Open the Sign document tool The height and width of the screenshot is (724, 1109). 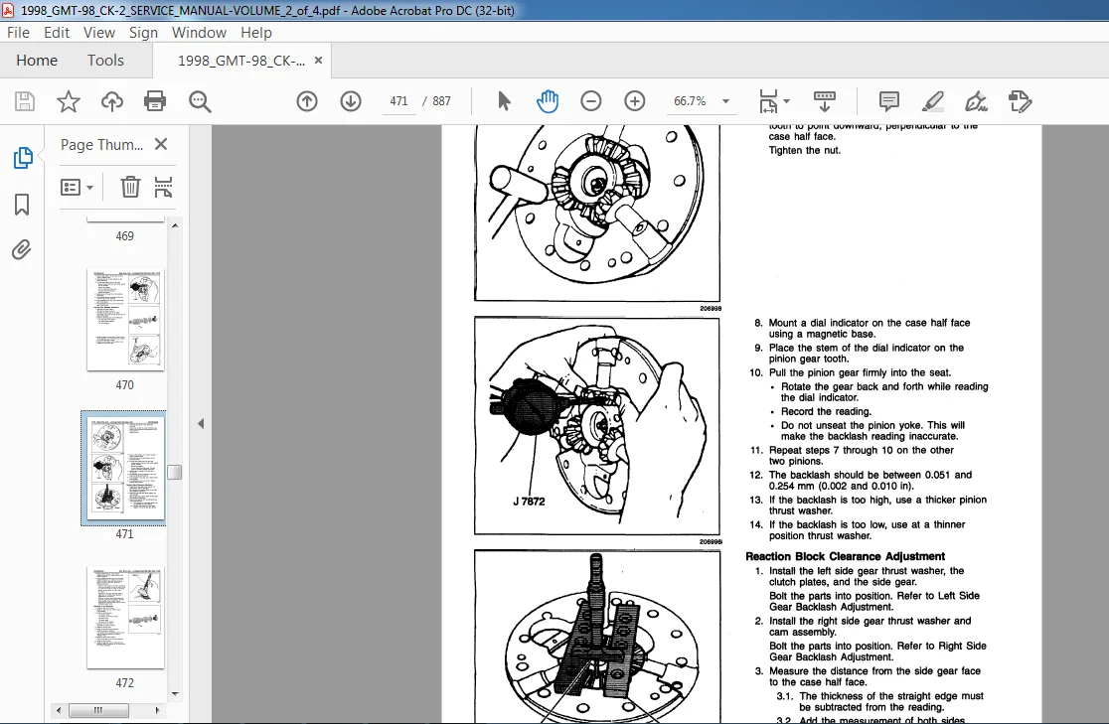[977, 101]
